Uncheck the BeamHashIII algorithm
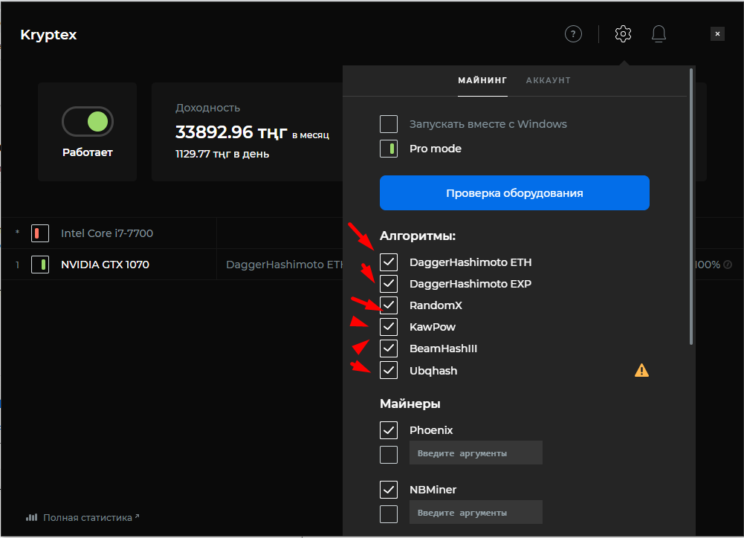Screen dimensions: 744x538 (x=389, y=349)
